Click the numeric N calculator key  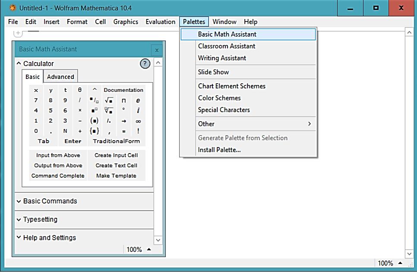[65, 131]
